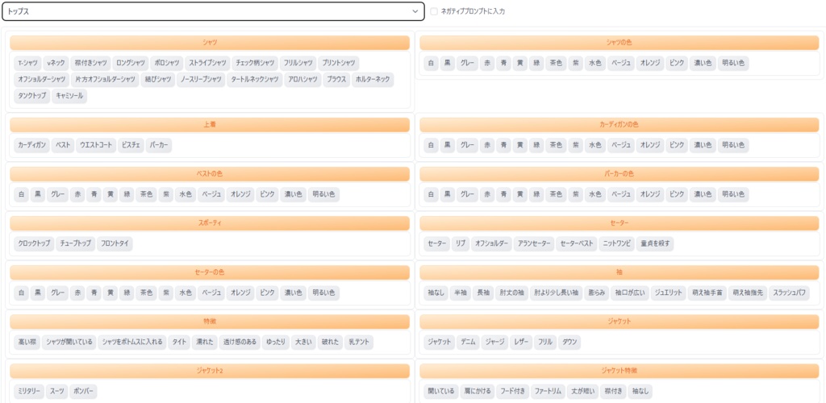Add the タートルネックシャツ tag
The image size is (826, 403).
pos(254,80)
